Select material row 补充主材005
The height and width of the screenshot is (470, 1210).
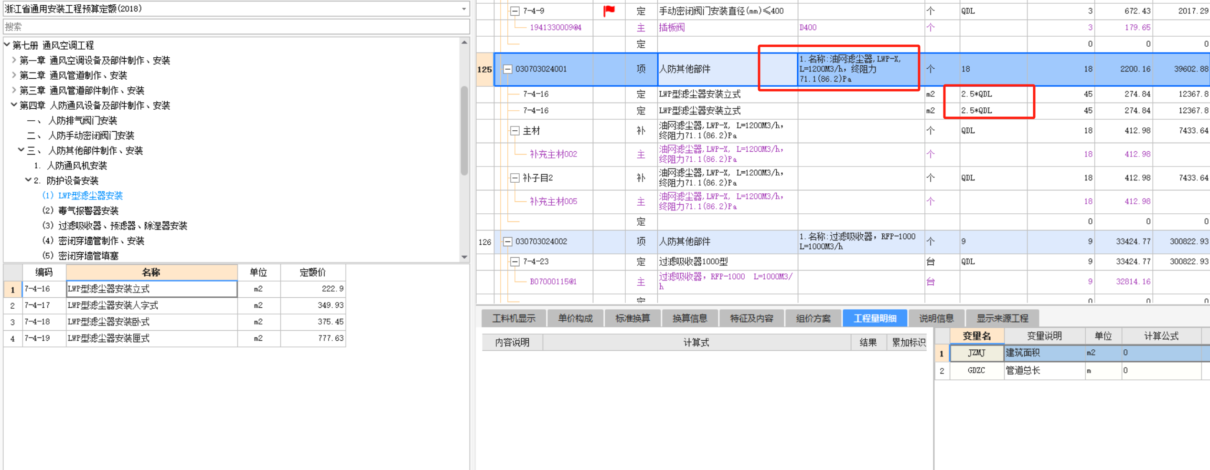553,201
